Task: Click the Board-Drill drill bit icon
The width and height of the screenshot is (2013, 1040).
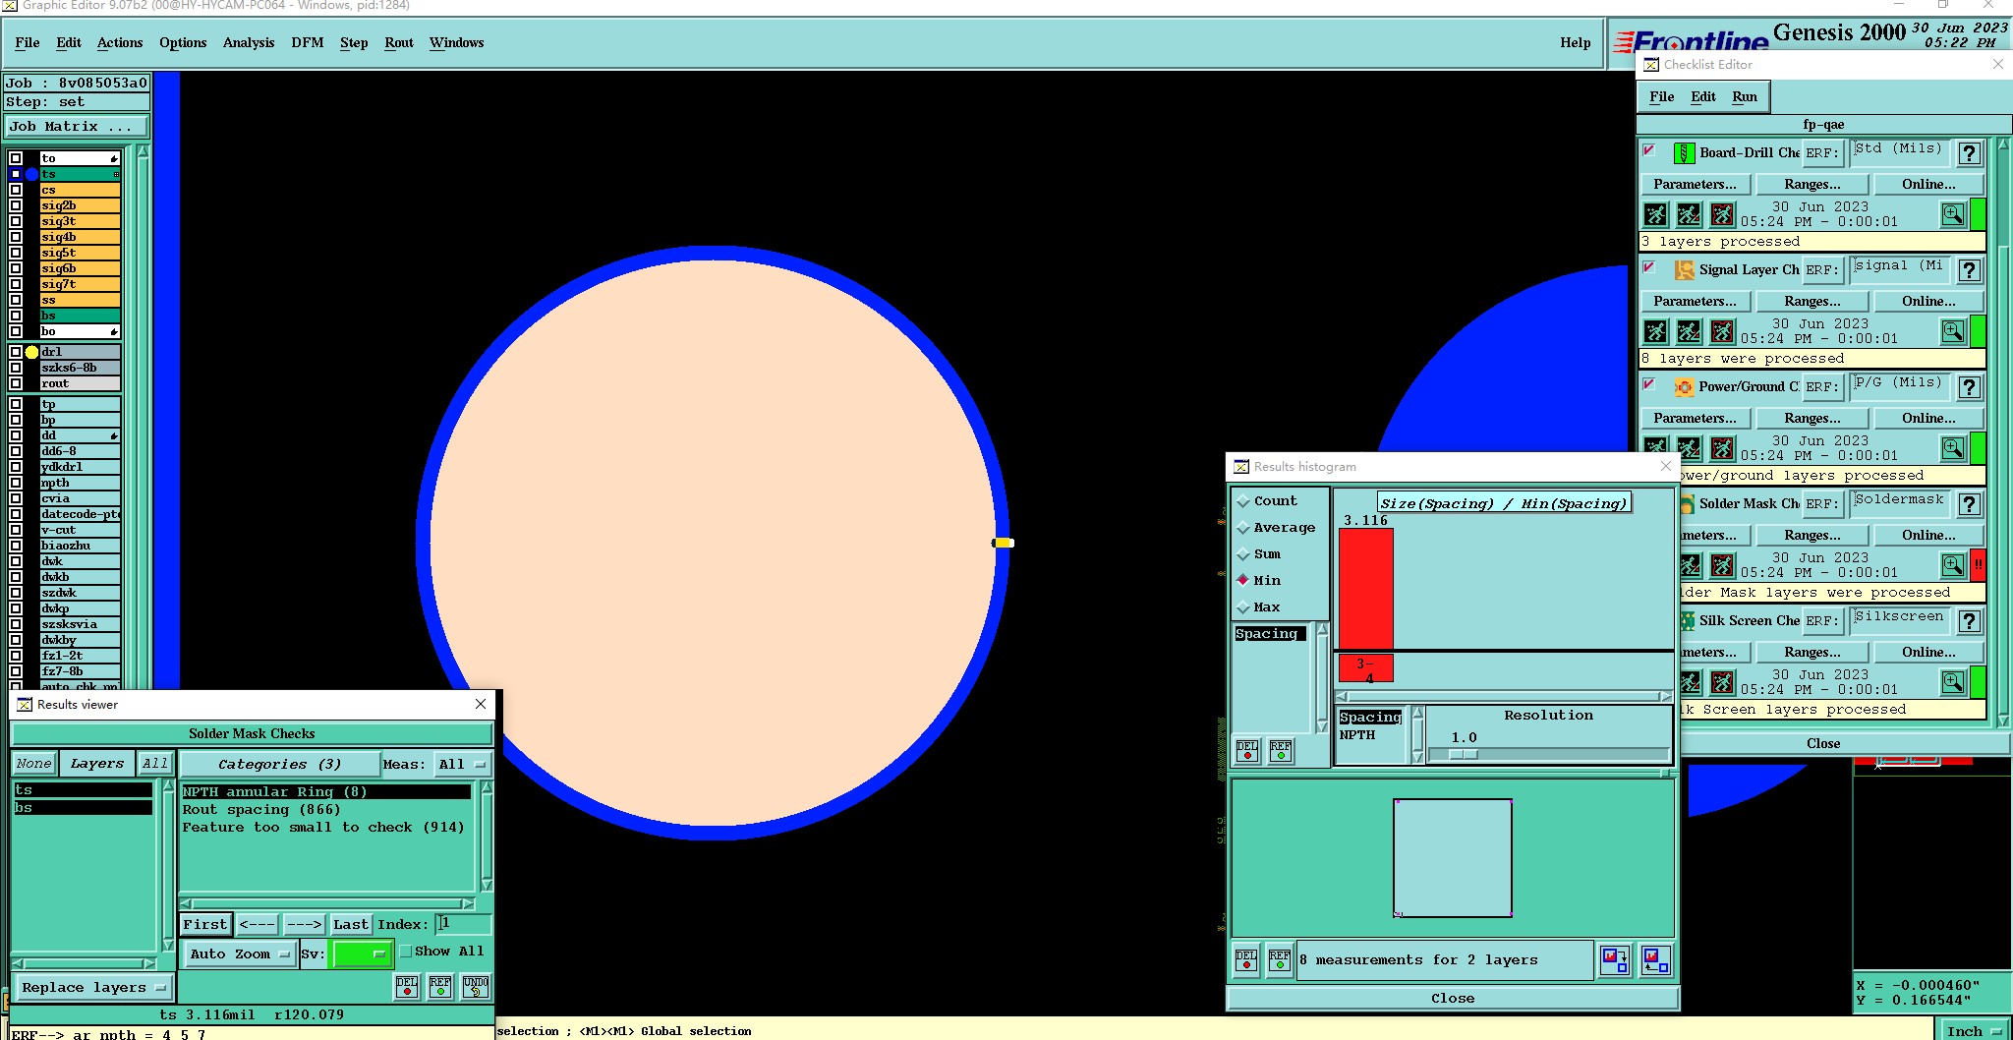Action: point(1684,153)
